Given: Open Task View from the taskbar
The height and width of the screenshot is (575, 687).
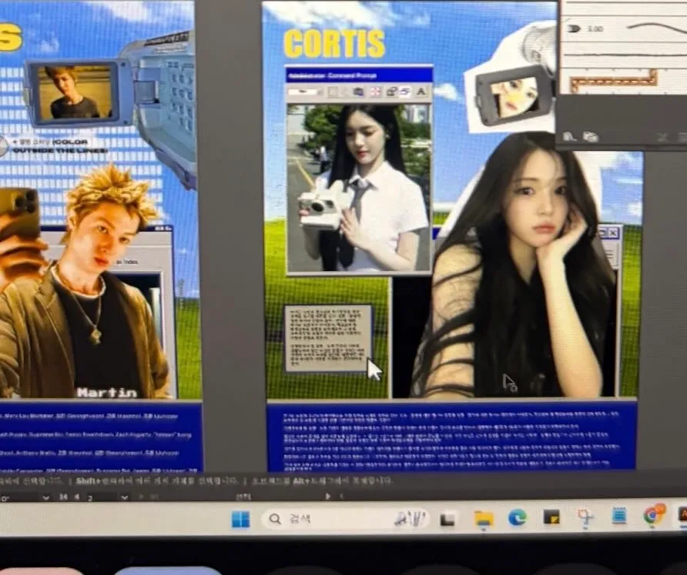Looking at the screenshot, I should 447,520.
